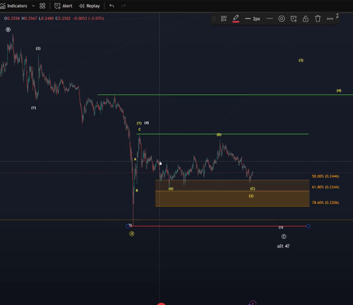Select the 50.00% (0.2446) fib label
Image resolution: width=353 pixels, height=305 pixels.
pyautogui.click(x=325, y=176)
